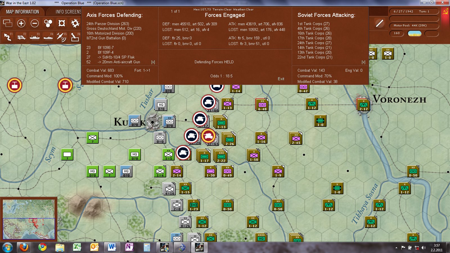Expand the Axis defending forces list

153,62
